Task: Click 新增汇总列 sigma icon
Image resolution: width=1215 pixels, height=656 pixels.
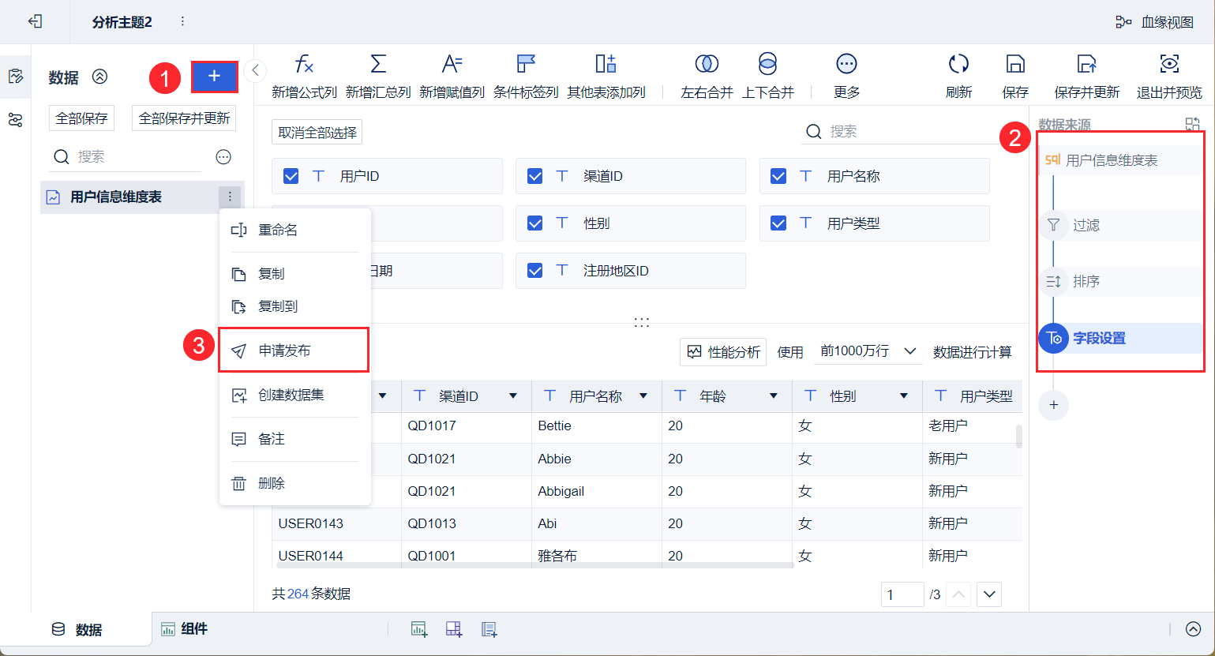Action: [x=378, y=65]
